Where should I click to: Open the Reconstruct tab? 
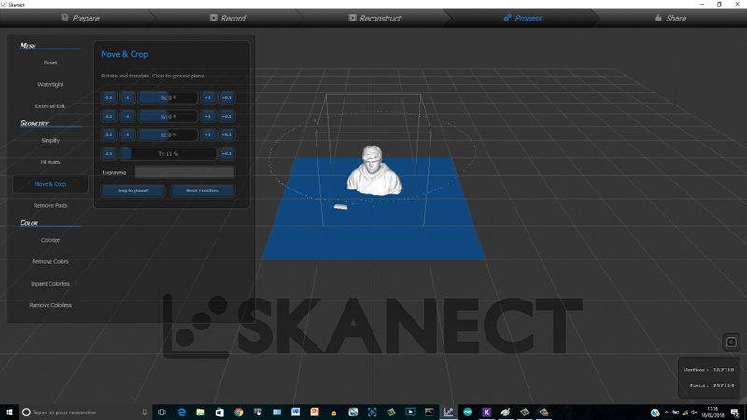380,18
